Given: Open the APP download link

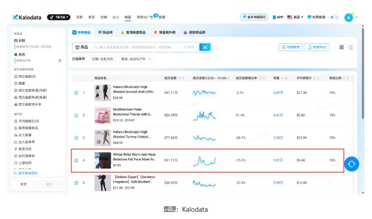Looking at the screenshot, I should click(278, 17).
